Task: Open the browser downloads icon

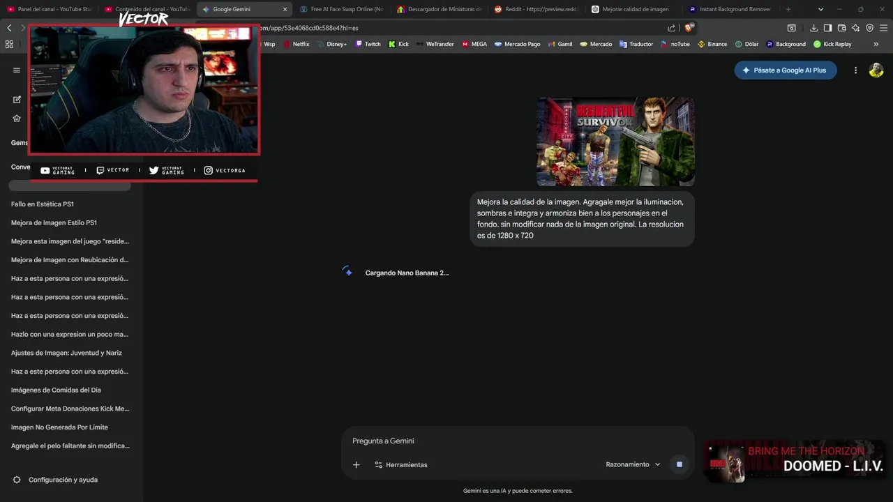Action: tap(813, 28)
